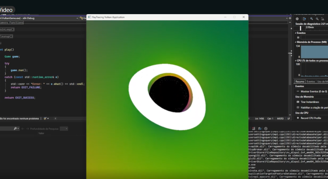Click the LF line ending indicator

tap(288, 118)
